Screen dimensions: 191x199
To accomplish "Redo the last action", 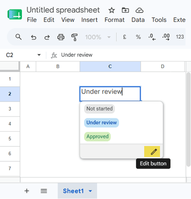I will coord(47,37).
